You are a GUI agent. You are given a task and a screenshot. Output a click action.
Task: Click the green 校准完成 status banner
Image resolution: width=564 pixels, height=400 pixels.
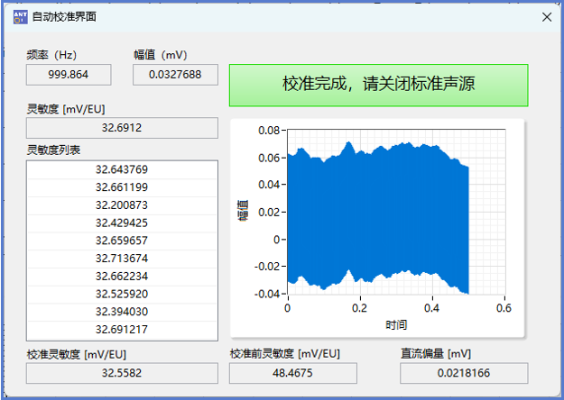pos(378,85)
